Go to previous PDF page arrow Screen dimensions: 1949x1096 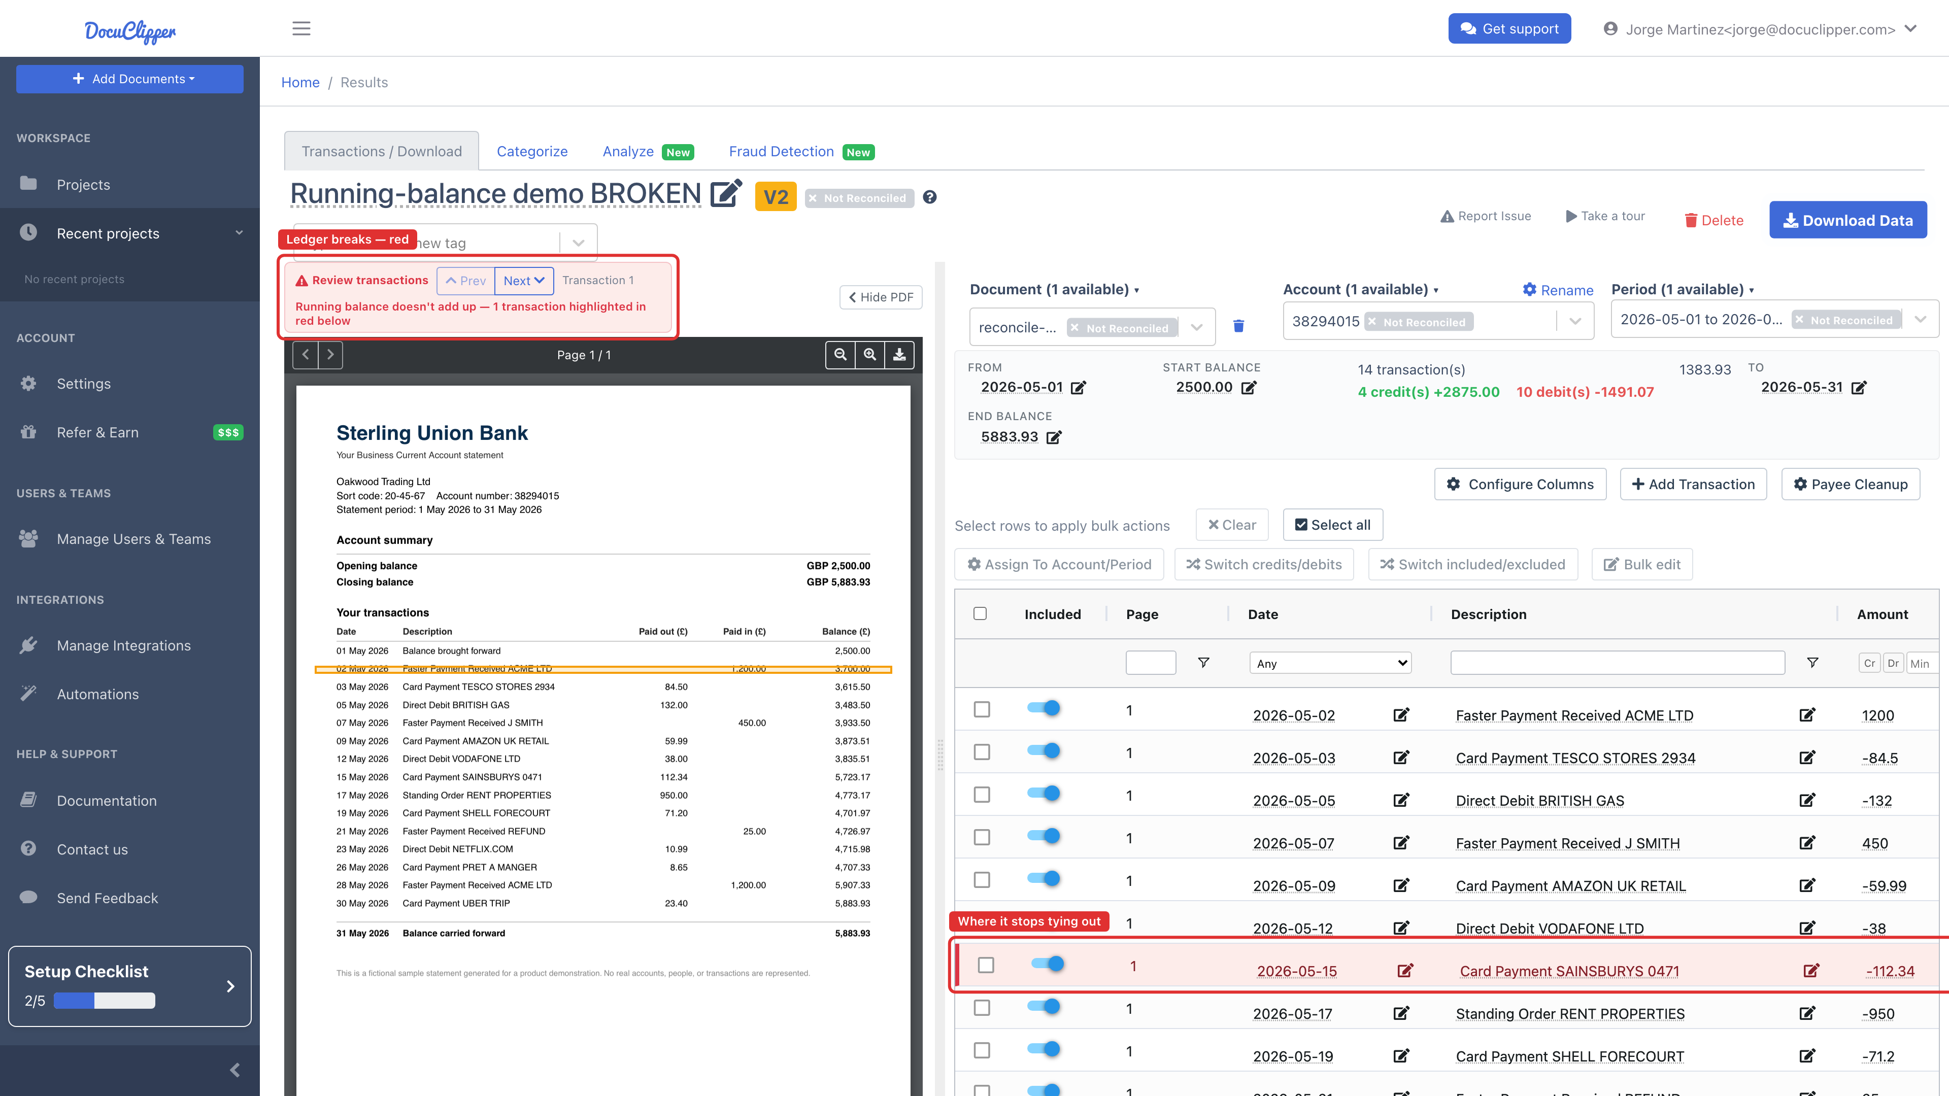(x=306, y=355)
